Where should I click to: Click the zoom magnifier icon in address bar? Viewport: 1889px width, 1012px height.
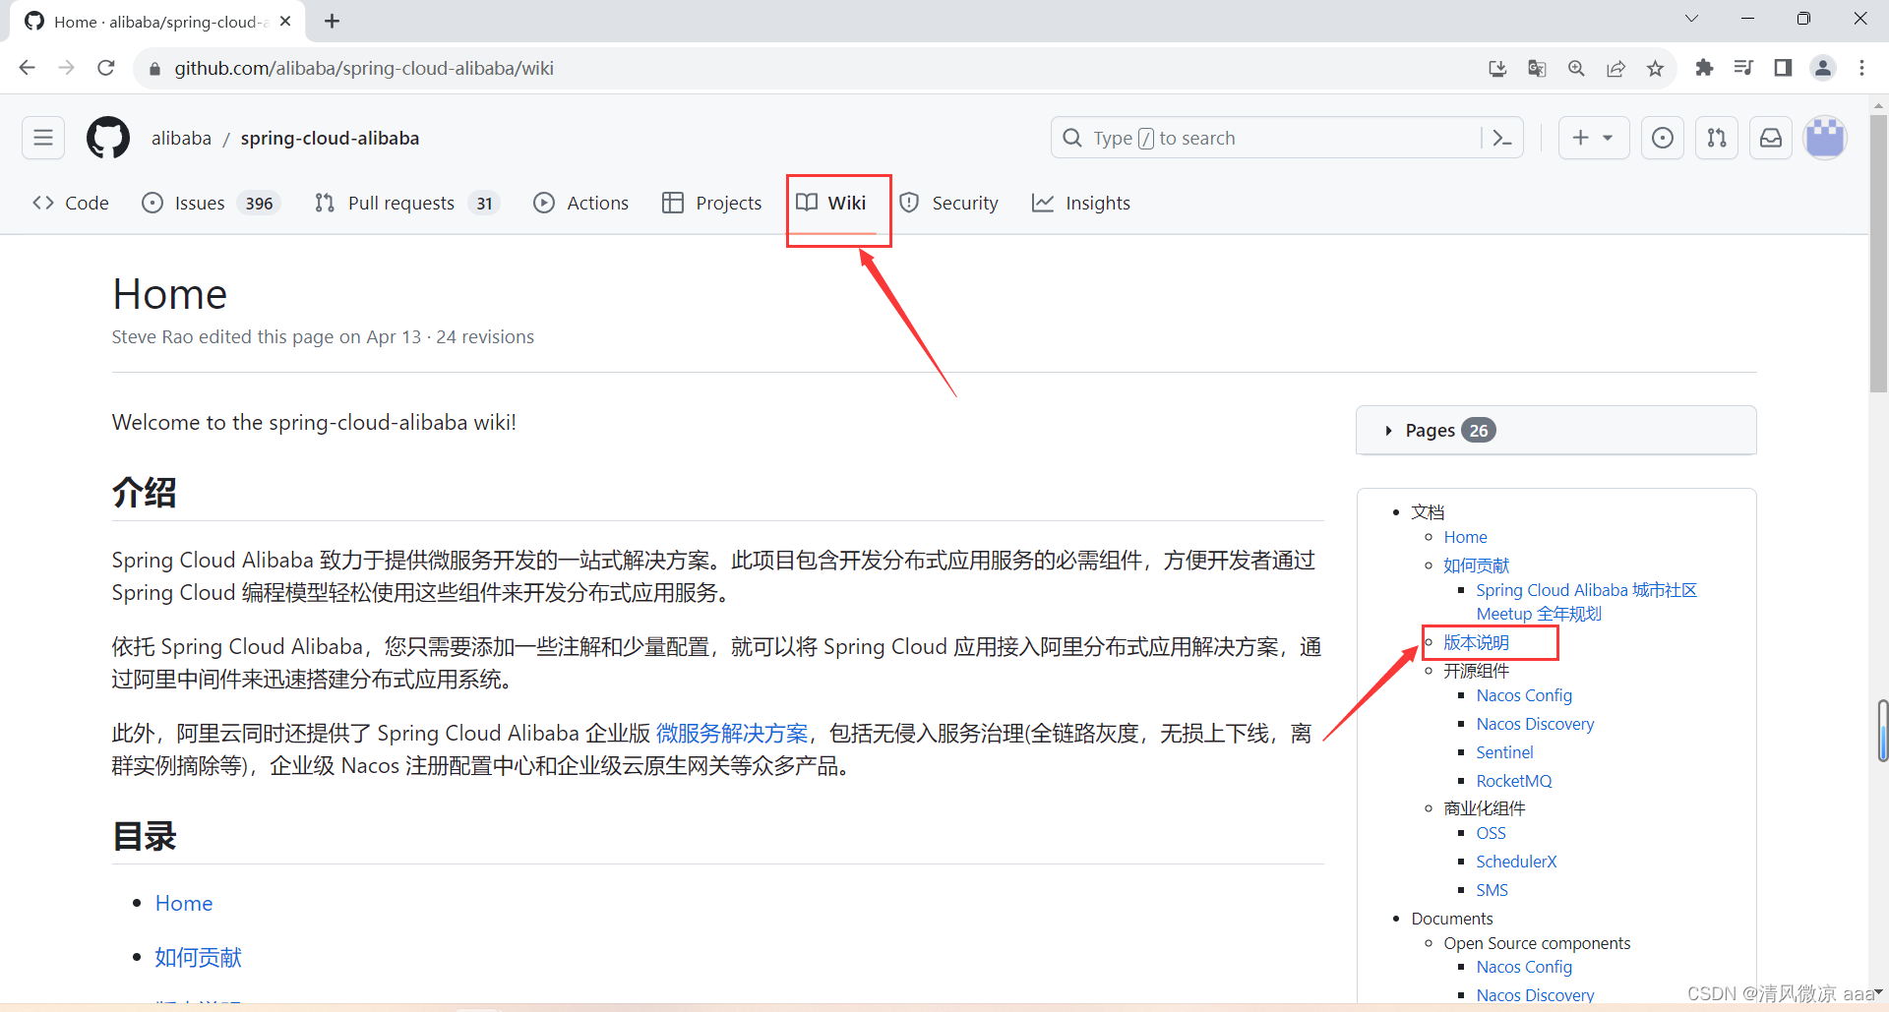pyautogui.click(x=1576, y=68)
